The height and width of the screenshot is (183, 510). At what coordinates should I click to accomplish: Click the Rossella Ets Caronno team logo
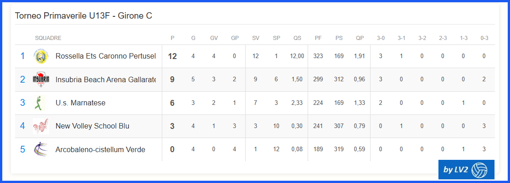point(41,56)
